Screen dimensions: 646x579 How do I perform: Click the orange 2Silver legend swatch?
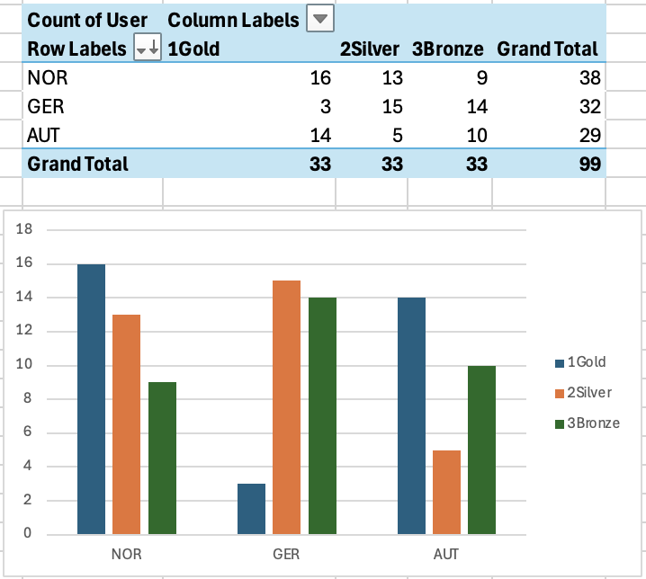pos(559,393)
